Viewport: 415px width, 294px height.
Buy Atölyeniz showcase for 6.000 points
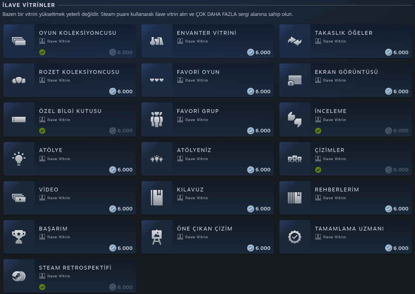259,169
